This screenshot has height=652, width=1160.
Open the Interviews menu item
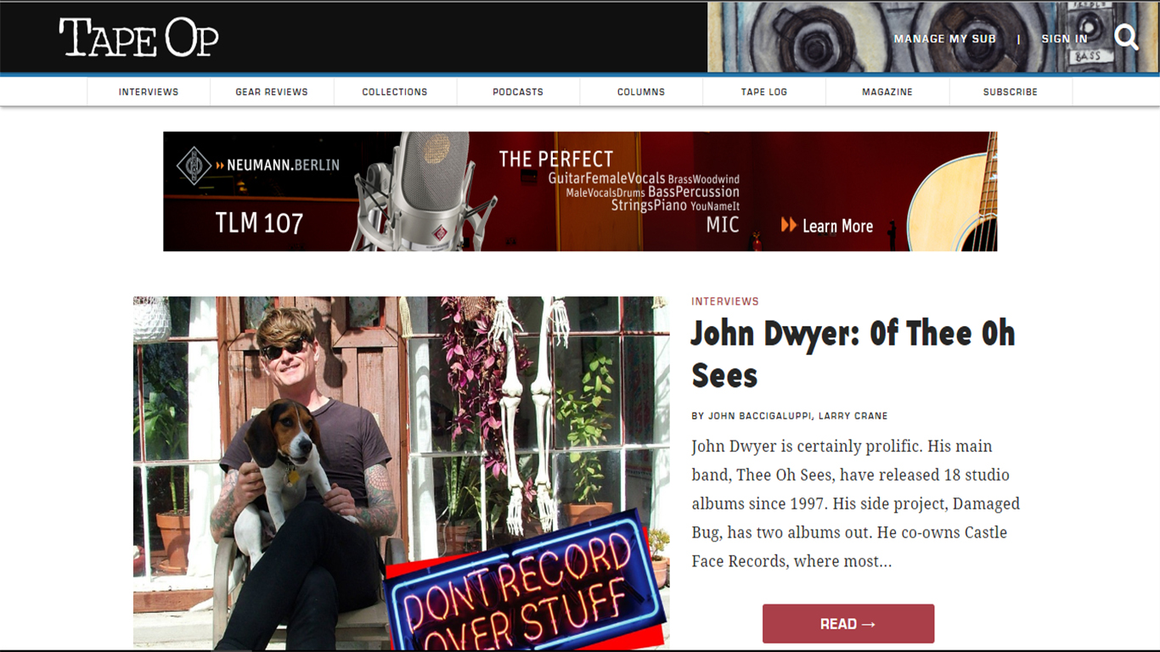[149, 92]
